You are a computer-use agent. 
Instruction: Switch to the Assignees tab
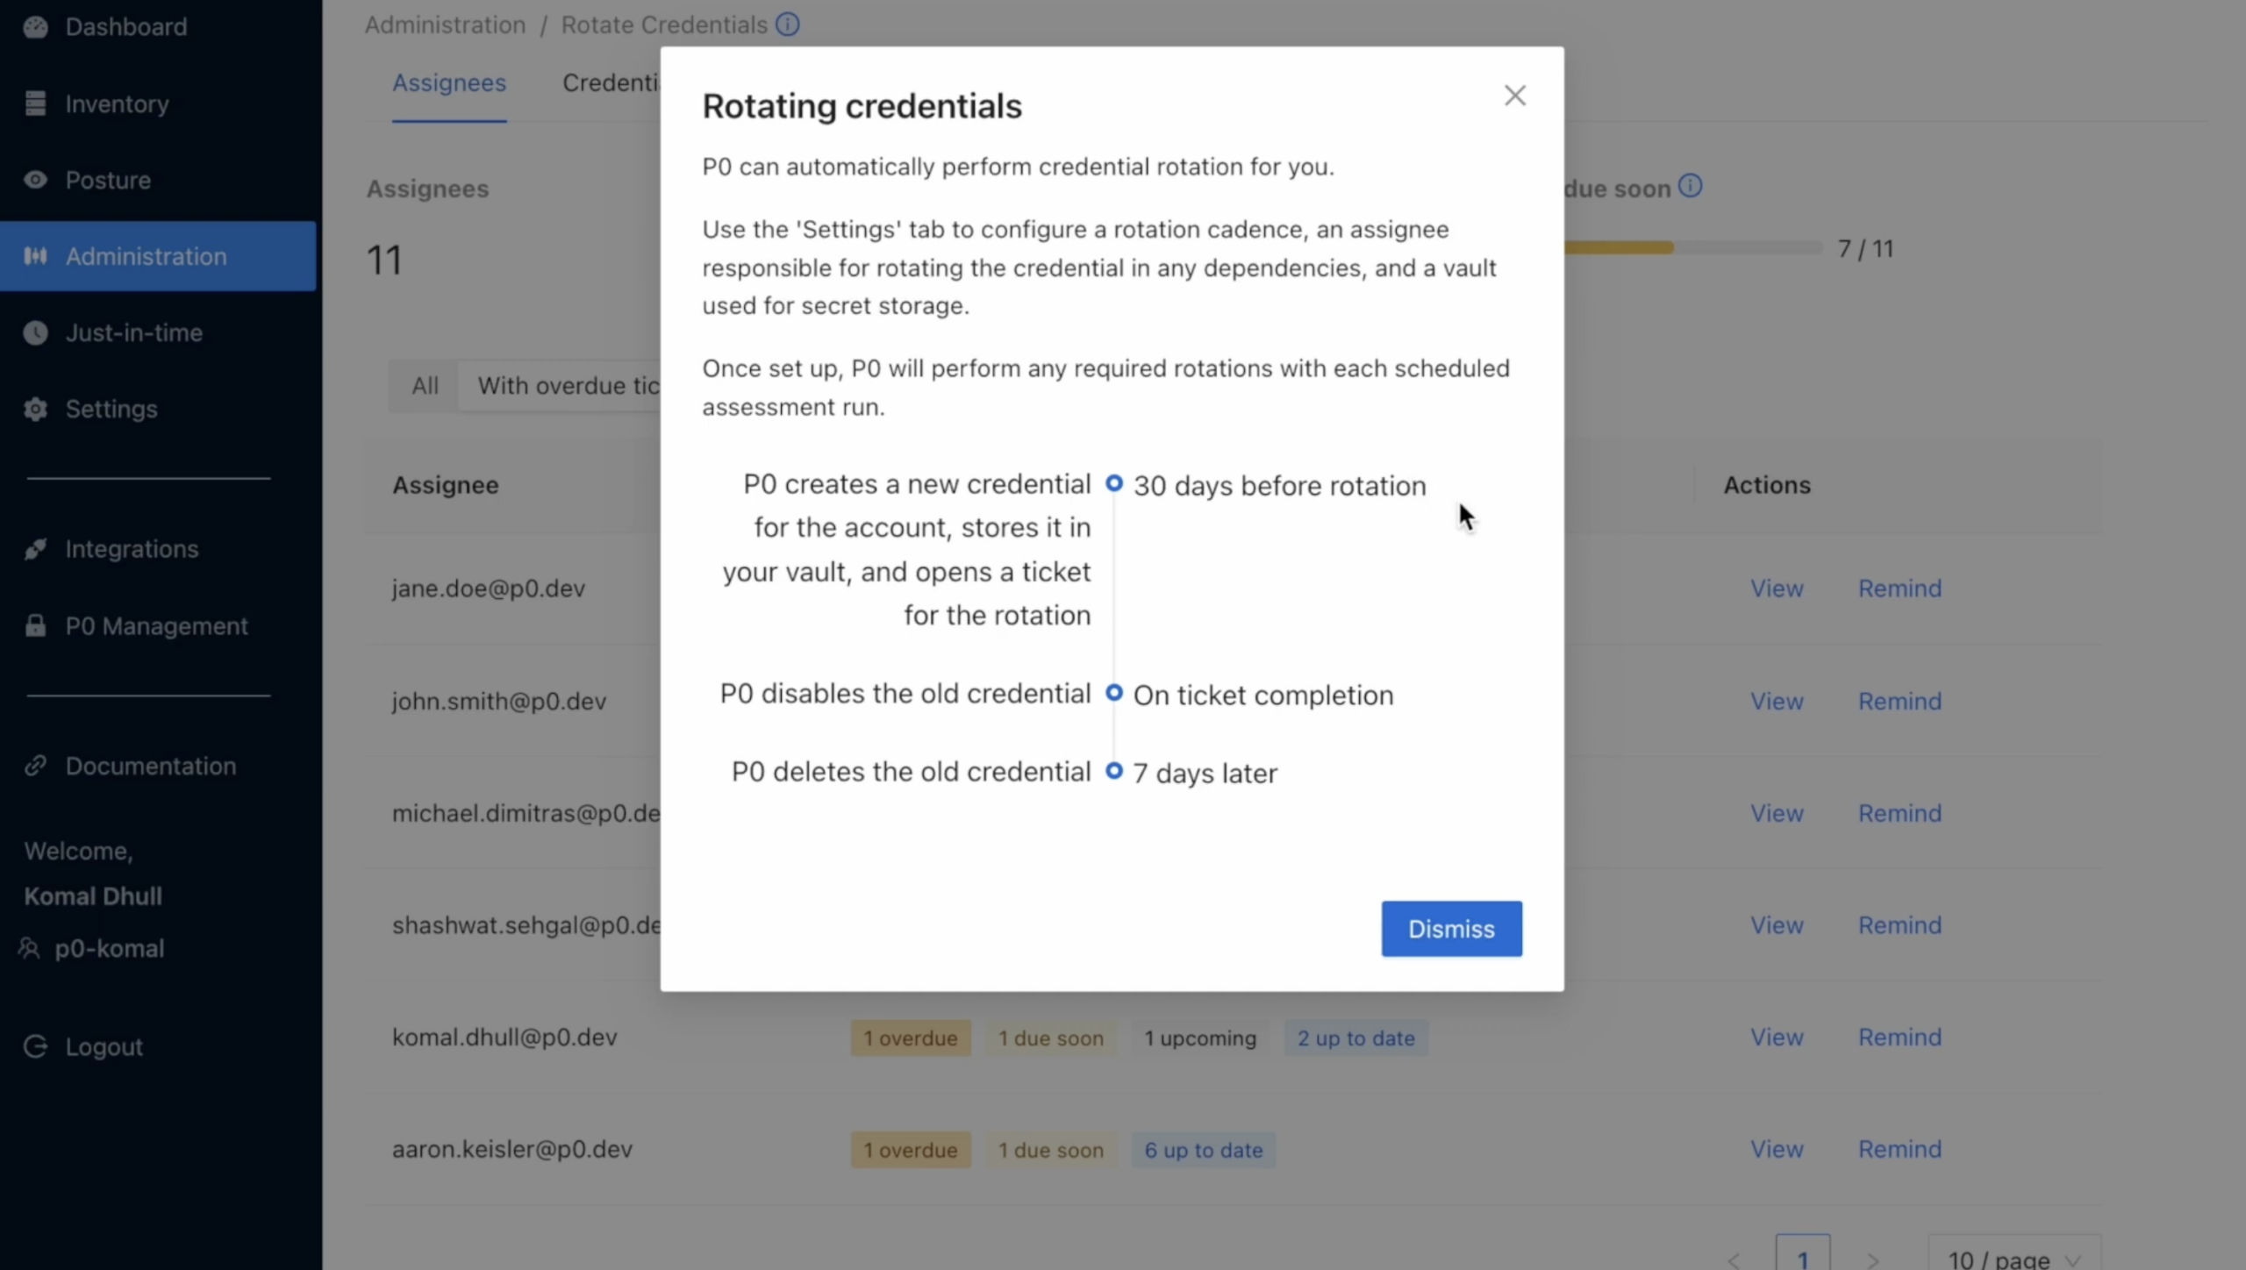tap(448, 83)
